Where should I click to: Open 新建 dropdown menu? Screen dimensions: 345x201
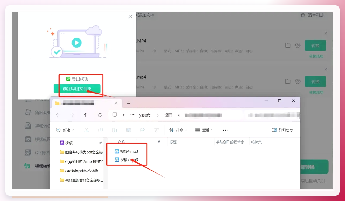pos(65,130)
